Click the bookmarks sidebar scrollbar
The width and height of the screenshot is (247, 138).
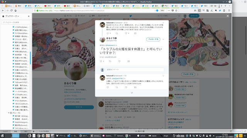(x=30, y=58)
